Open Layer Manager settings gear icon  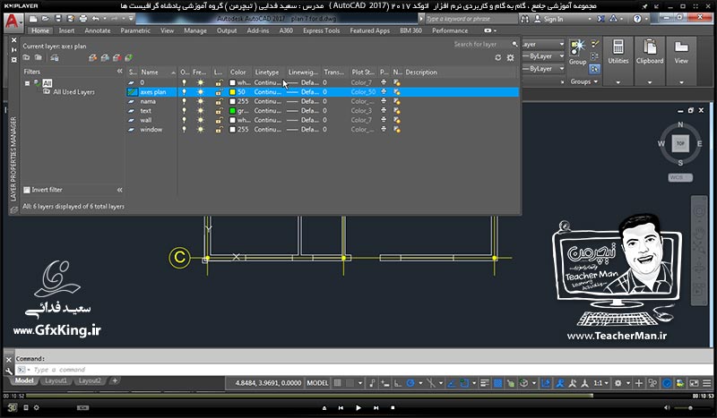(x=510, y=57)
